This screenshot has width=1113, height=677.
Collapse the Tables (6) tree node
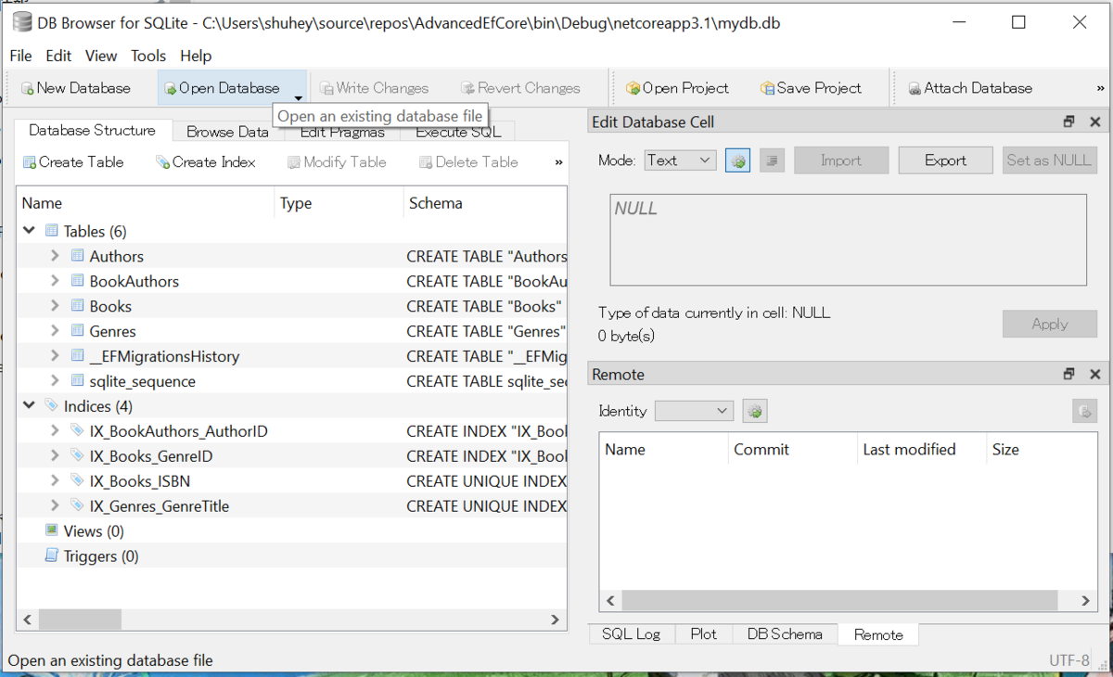pyautogui.click(x=29, y=231)
